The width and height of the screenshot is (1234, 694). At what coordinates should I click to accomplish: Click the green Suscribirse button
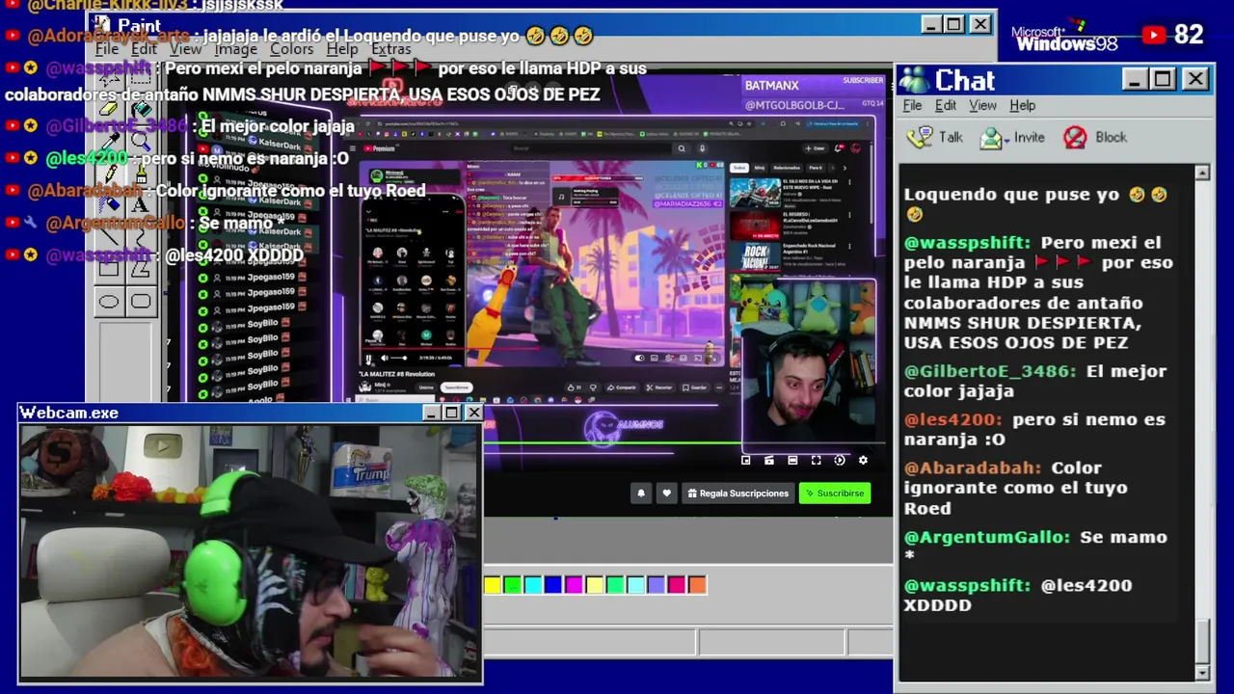pos(835,493)
